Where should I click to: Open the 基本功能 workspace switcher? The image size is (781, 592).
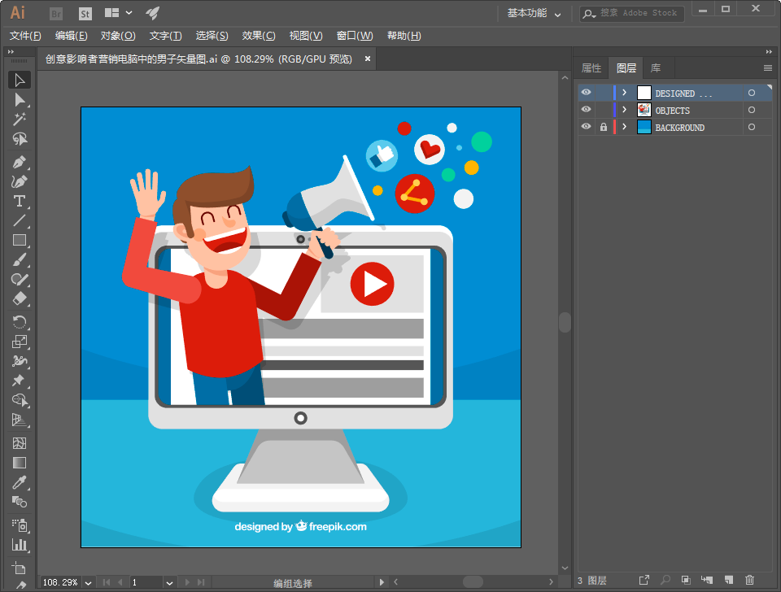534,13
